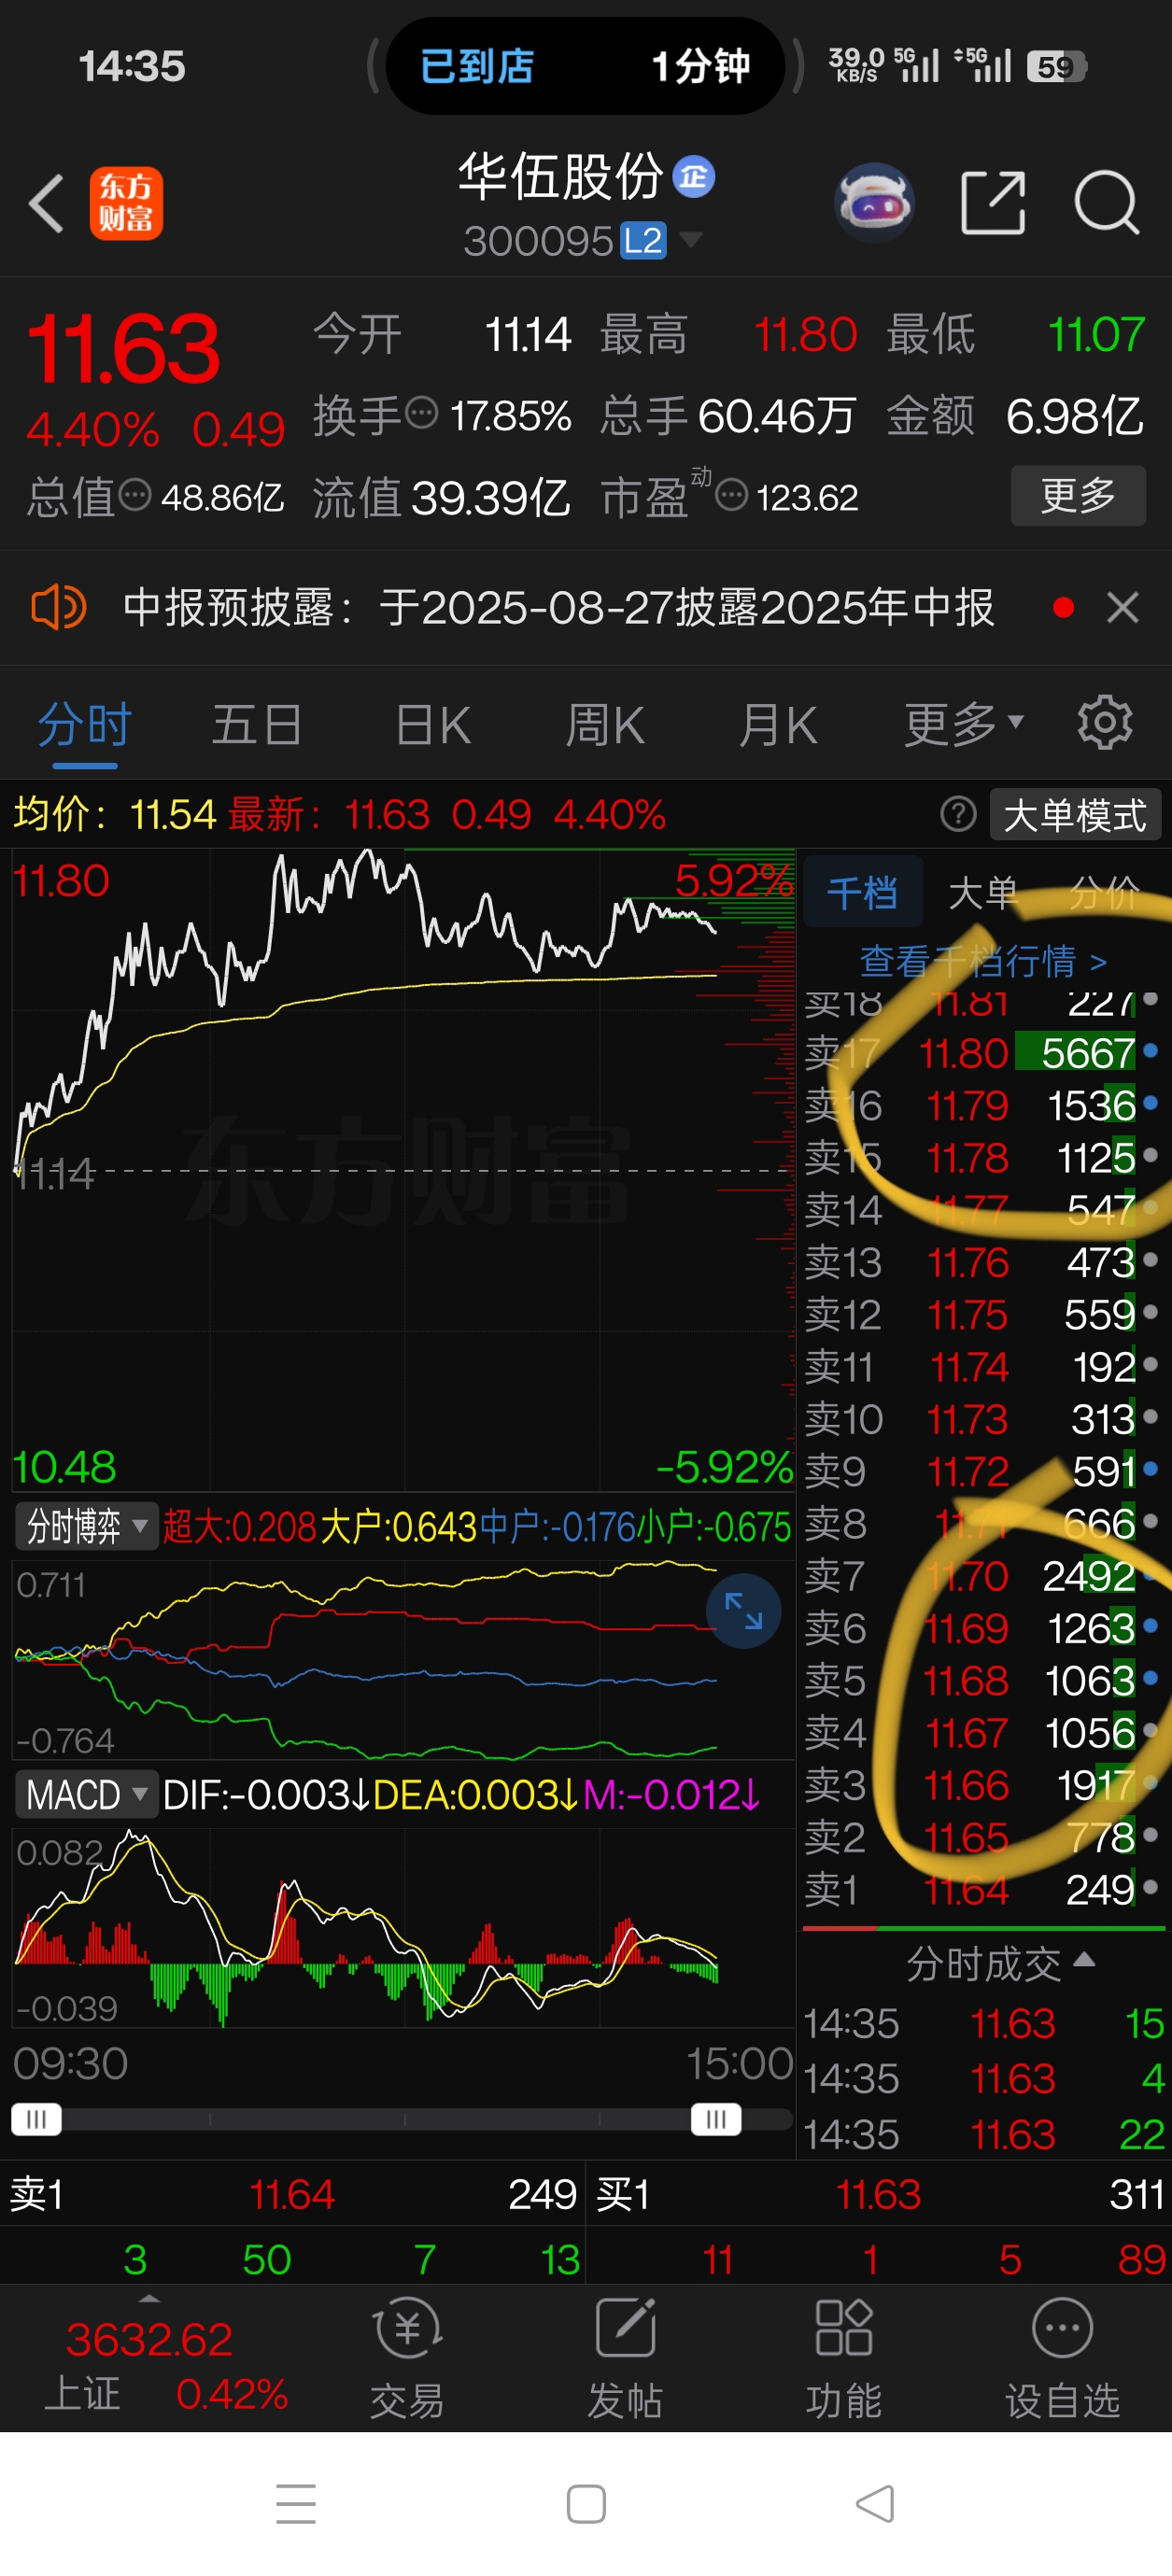Tap the intraday price chart area
Image resolution: width=1172 pixels, height=2576 pixels.
[x=403, y=1170]
